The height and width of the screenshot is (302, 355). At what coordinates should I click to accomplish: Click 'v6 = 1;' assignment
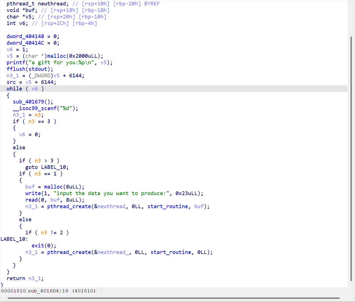click(17, 49)
